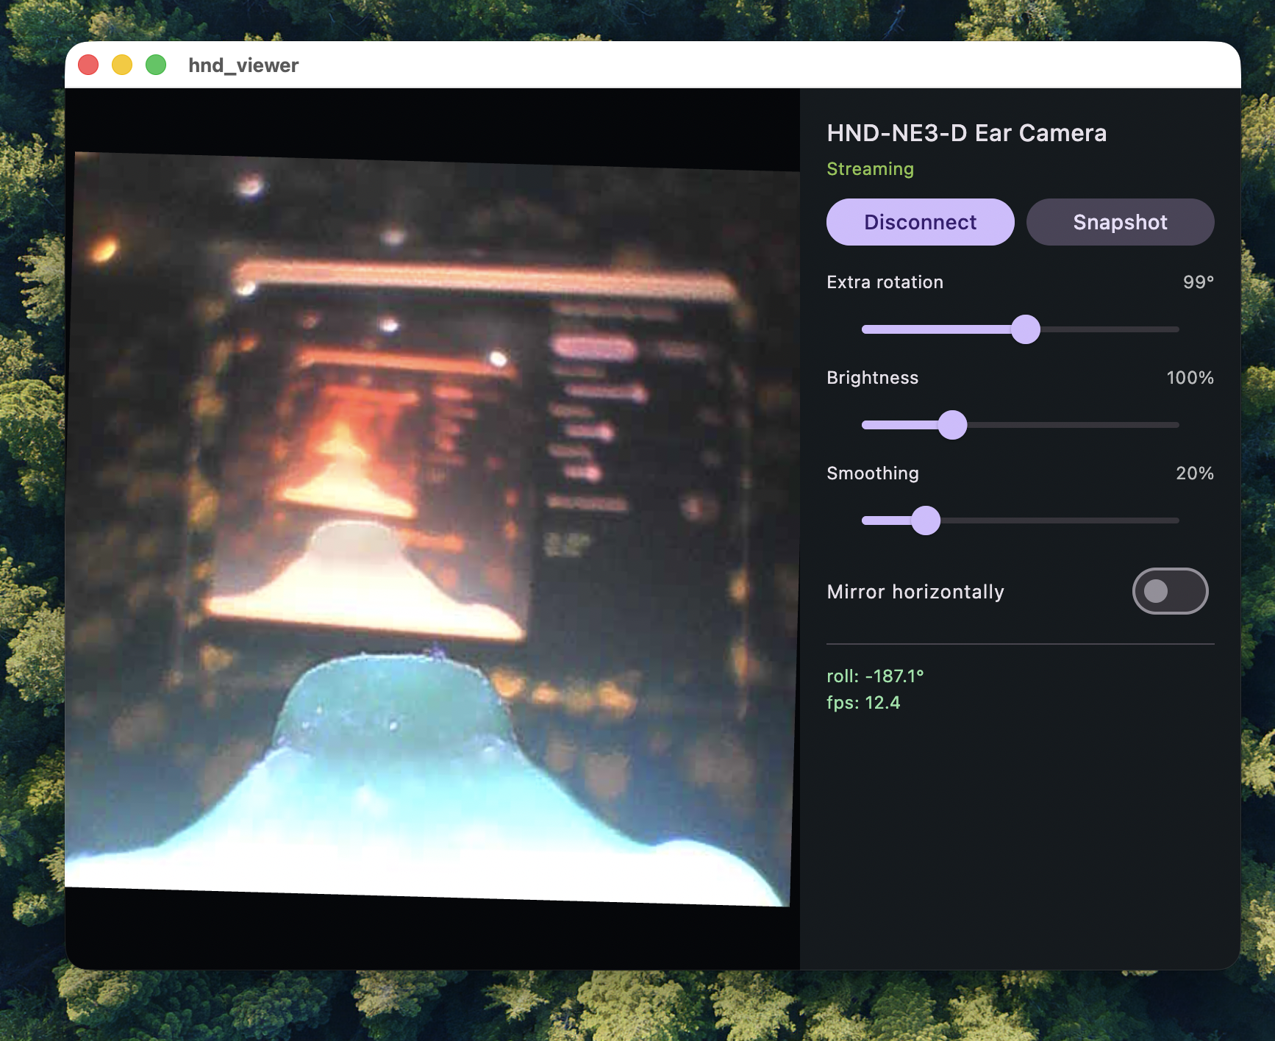The image size is (1275, 1041).
Task: Click the Extra rotation label
Action: coord(885,282)
